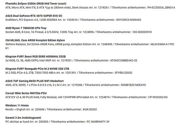Click article number 1304010 of the graphics card
The width and height of the screenshot is (191, 125).
[71, 20]
